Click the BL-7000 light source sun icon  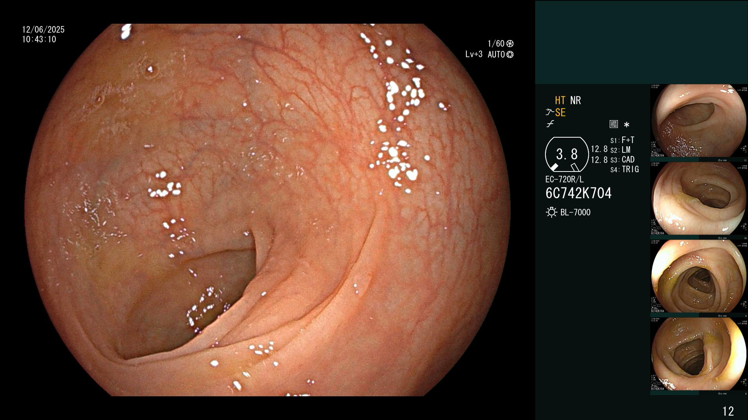(551, 212)
